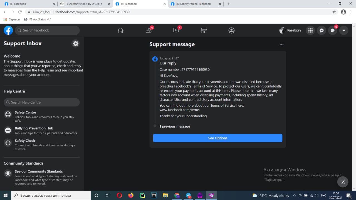Click the Windows taskbar search box
Viewport: 356px width, 200px height.
(51, 195)
